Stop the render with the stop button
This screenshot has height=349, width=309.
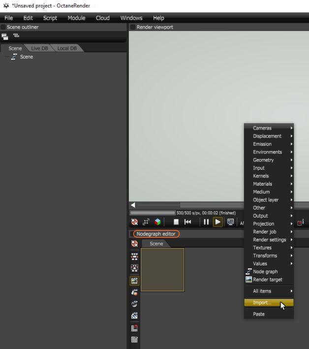pos(176,222)
